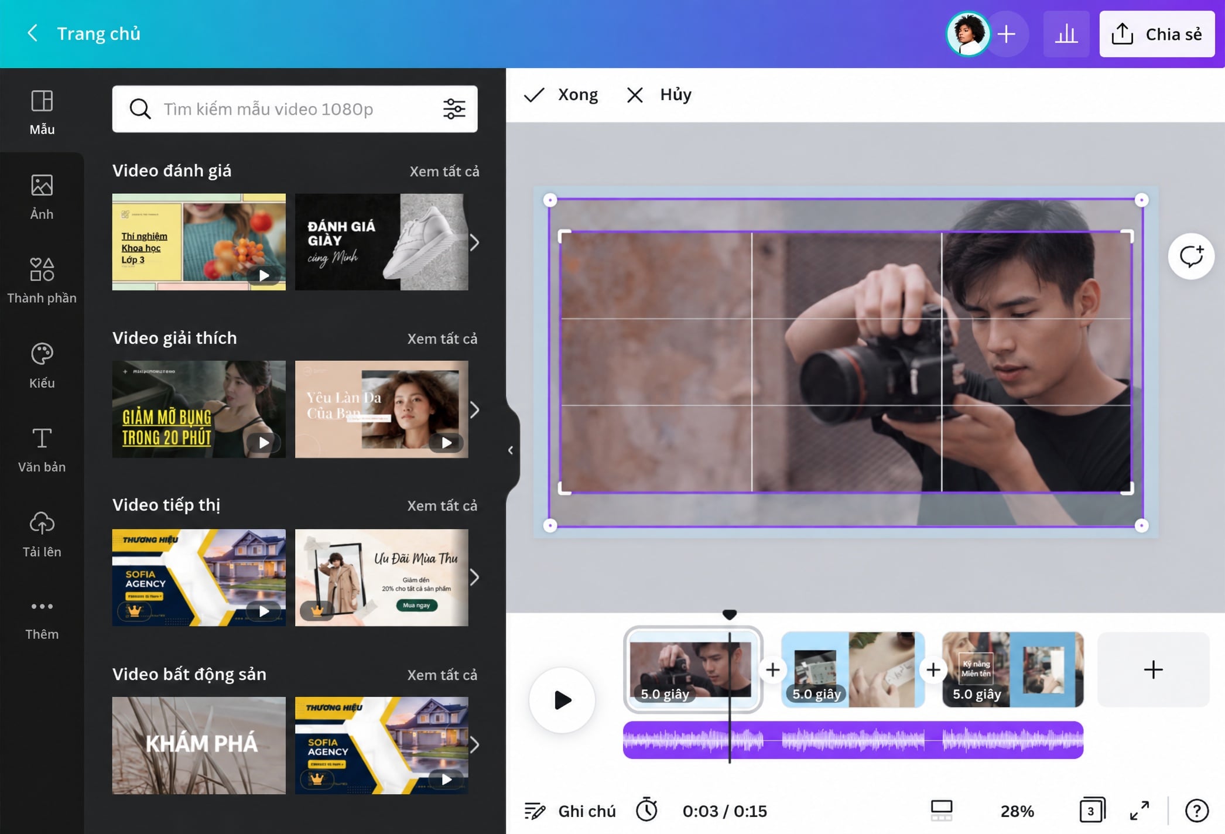This screenshot has height=834, width=1225.
Task: Add a new page to timeline
Action: (x=1153, y=669)
